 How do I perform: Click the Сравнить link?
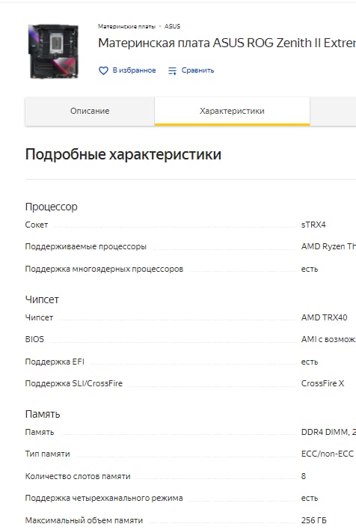tap(197, 70)
